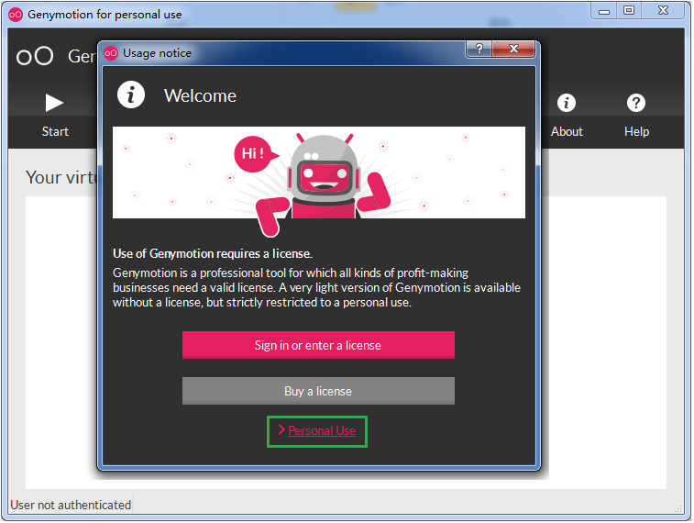Click the Welcome info icon in dialog
Screen dimensions: 694x523
(131, 95)
